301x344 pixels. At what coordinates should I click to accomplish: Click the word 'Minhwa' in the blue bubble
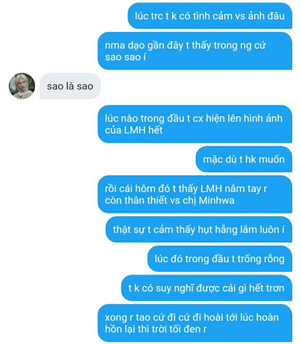click(216, 200)
